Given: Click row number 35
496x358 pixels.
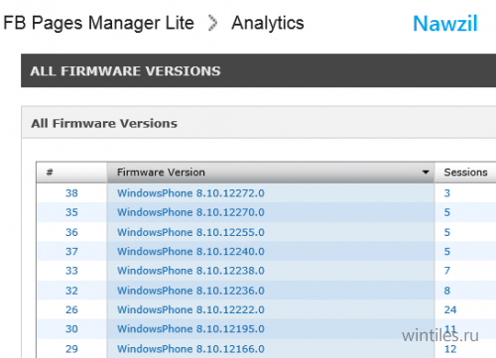Looking at the screenshot, I should tap(71, 212).
